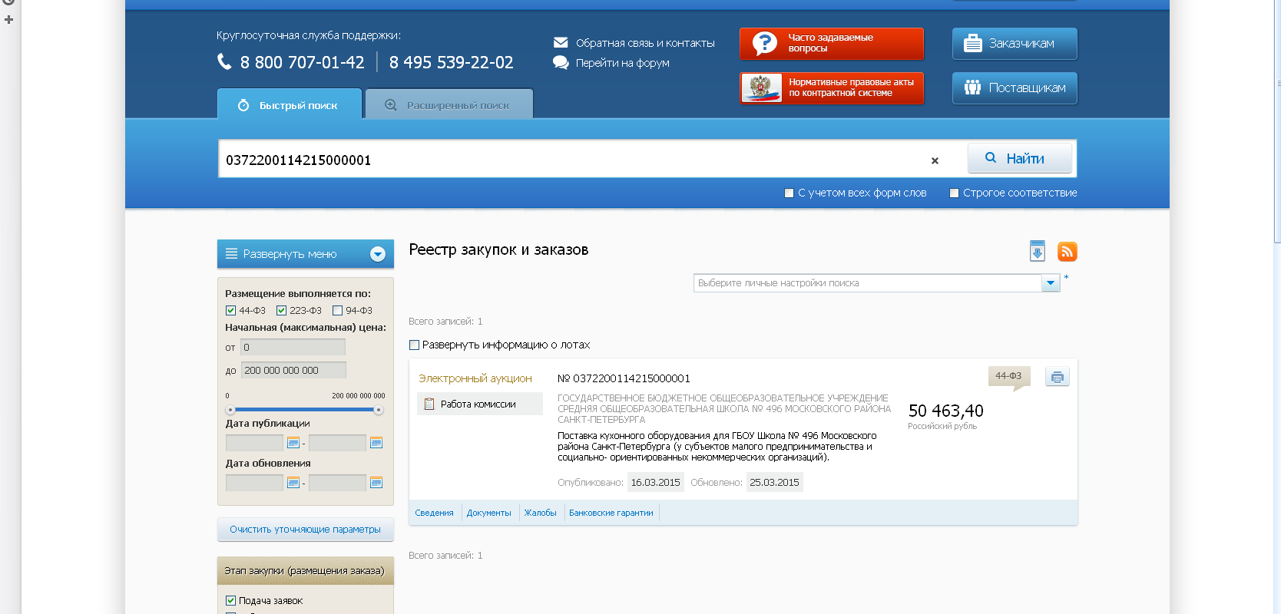1281x614 pixels.
Task: Click the question mark FAQ icon
Action: (764, 43)
